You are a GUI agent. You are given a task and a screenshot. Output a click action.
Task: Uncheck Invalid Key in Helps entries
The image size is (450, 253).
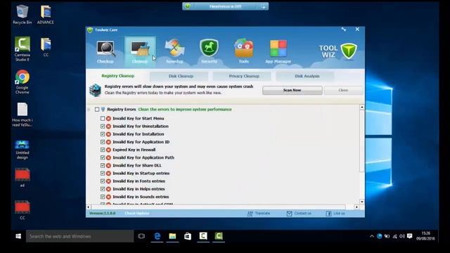point(103,189)
